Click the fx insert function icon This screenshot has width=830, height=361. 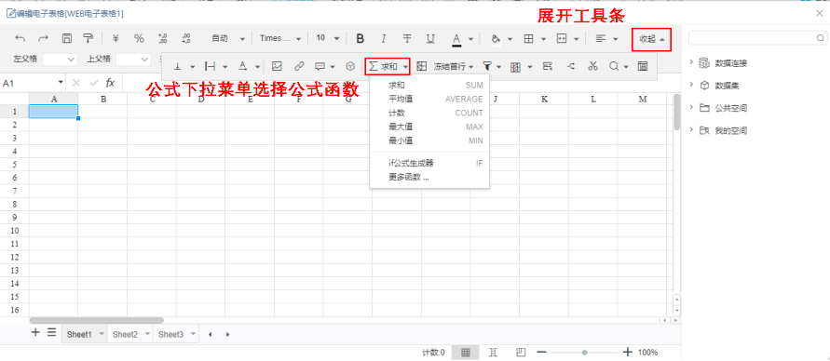[110, 83]
